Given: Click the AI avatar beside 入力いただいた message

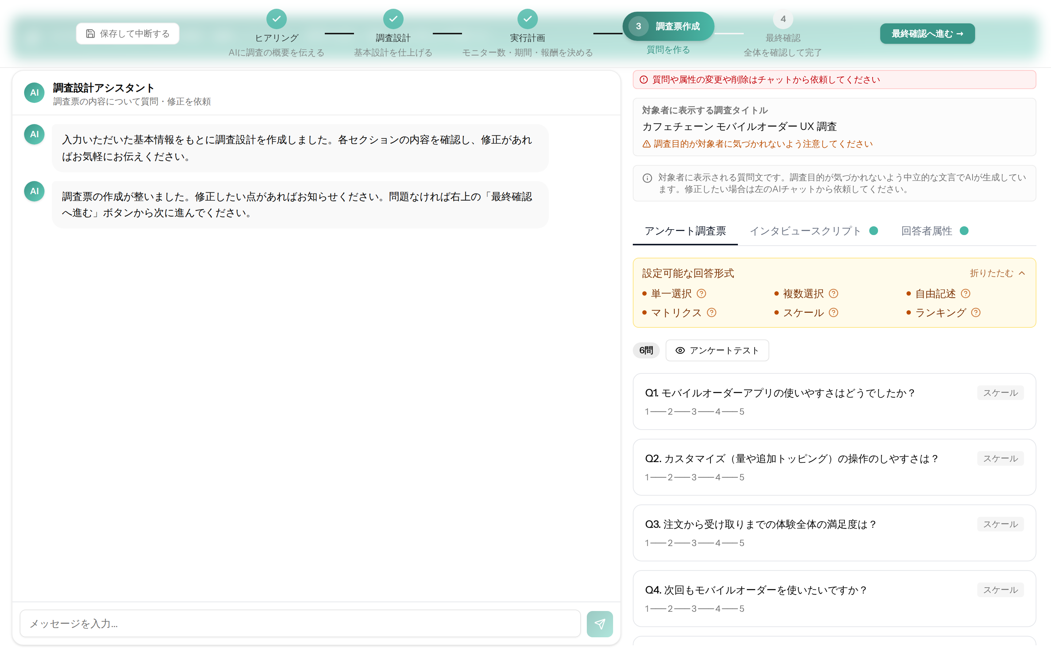Looking at the screenshot, I should 34,134.
